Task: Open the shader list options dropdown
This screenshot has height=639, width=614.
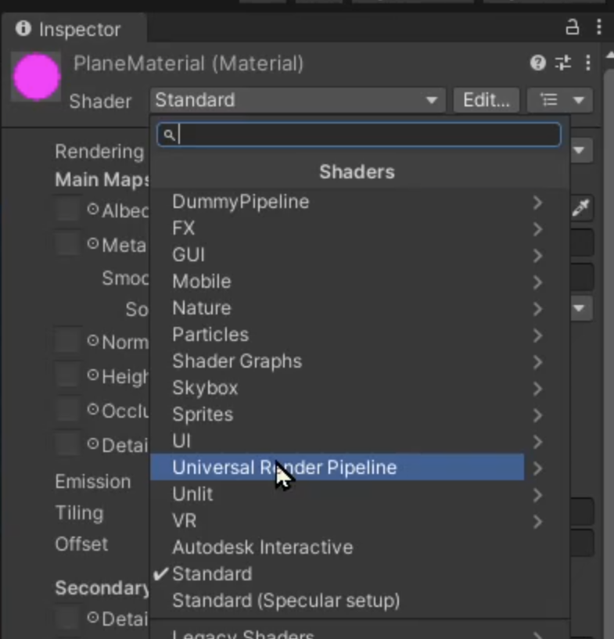Action: pos(560,100)
